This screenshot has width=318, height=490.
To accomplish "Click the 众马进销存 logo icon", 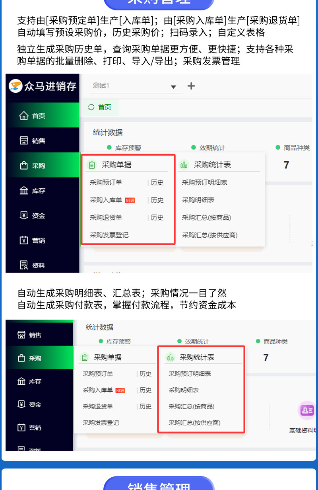I will point(16,86).
